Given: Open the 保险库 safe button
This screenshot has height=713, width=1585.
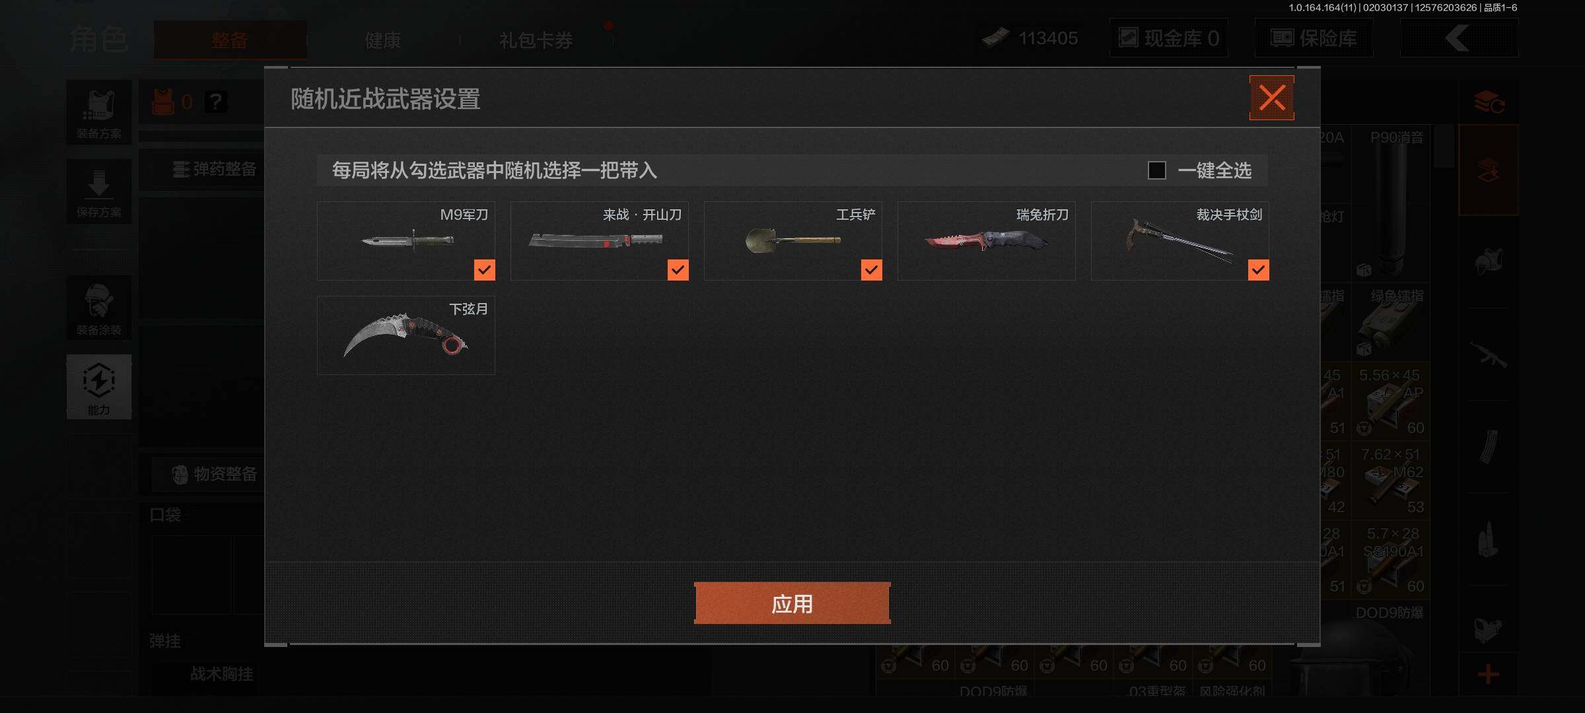Looking at the screenshot, I should (x=1314, y=38).
